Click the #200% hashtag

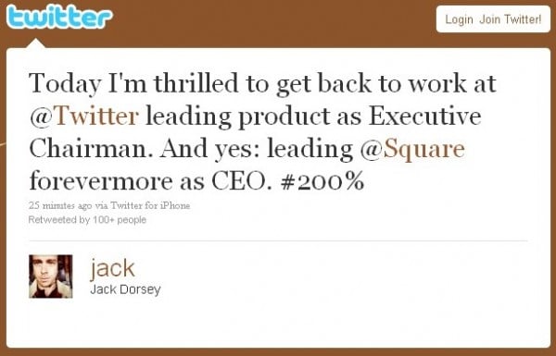322,181
